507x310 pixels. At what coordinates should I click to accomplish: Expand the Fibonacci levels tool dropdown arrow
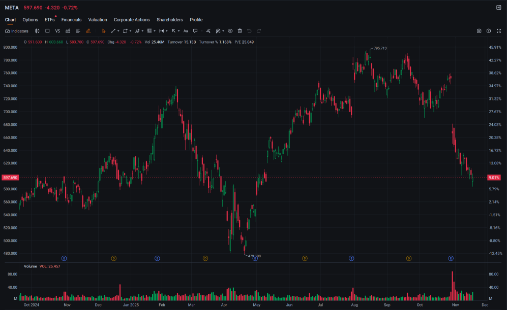[155, 31]
